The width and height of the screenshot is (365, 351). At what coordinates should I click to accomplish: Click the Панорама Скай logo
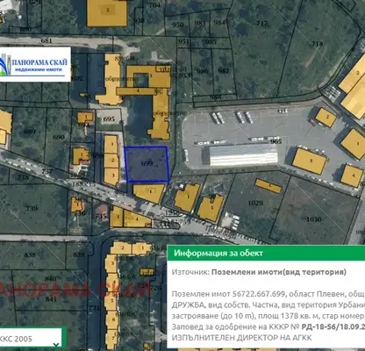point(35,64)
